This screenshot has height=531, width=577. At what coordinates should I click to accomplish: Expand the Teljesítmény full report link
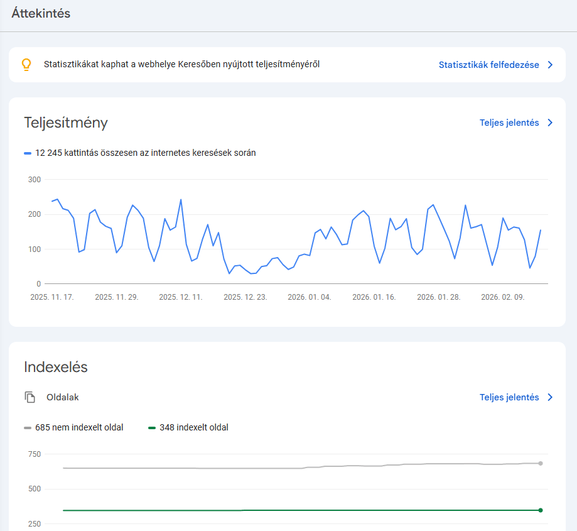click(510, 123)
